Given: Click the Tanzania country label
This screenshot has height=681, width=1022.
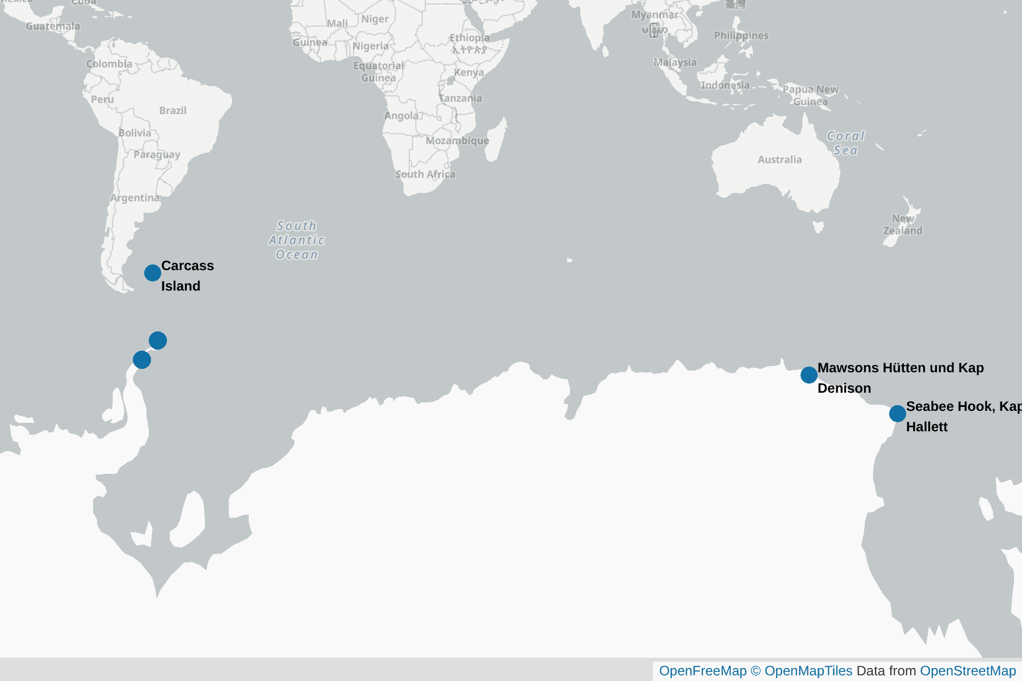Looking at the screenshot, I should pos(460,98).
